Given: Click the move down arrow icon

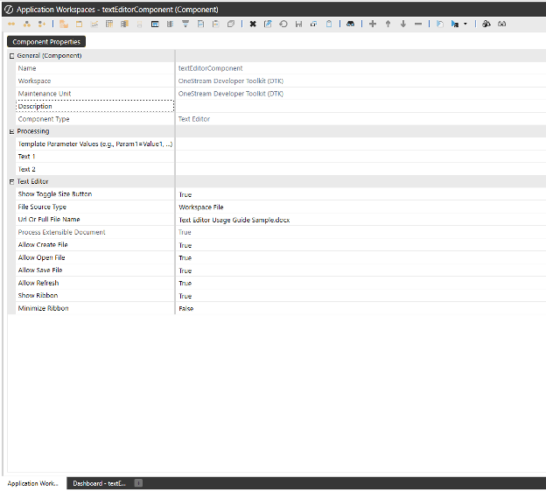Looking at the screenshot, I should pos(403,24).
